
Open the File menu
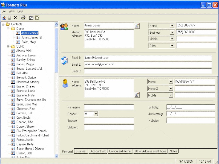click(4, 11)
